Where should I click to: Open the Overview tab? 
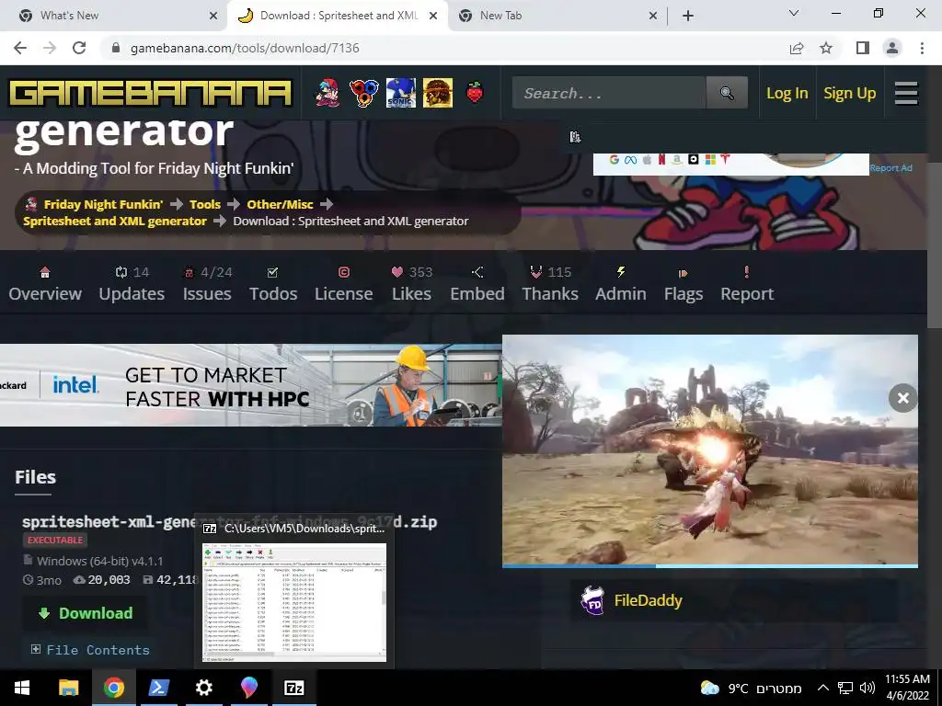45,284
